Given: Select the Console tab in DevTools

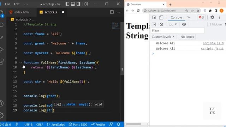Looking at the screenshot, I should 176,17.
